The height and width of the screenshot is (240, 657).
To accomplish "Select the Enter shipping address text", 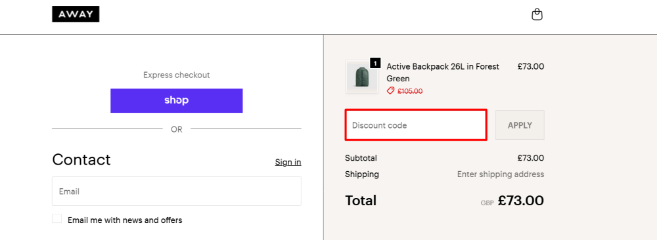I will pyautogui.click(x=500, y=174).
